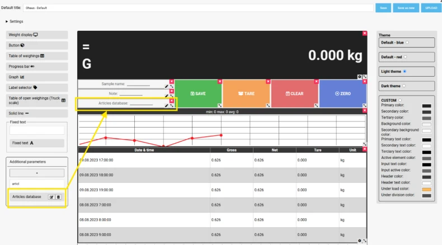Open gear settings on weight display widget

tap(359, 77)
